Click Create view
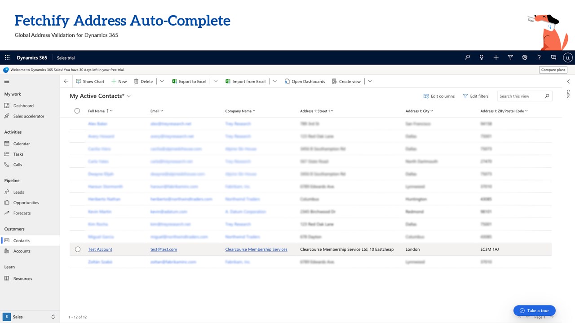575x323 pixels. click(346, 81)
